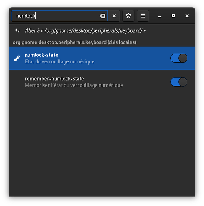Click the État du verrouillage numérique description

click(59, 61)
